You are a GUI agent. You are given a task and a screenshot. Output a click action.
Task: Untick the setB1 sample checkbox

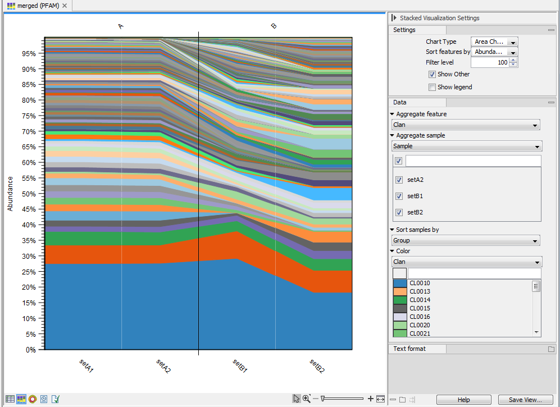399,196
